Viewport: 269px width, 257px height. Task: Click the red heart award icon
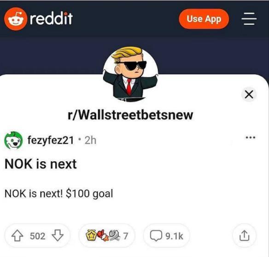point(102,235)
